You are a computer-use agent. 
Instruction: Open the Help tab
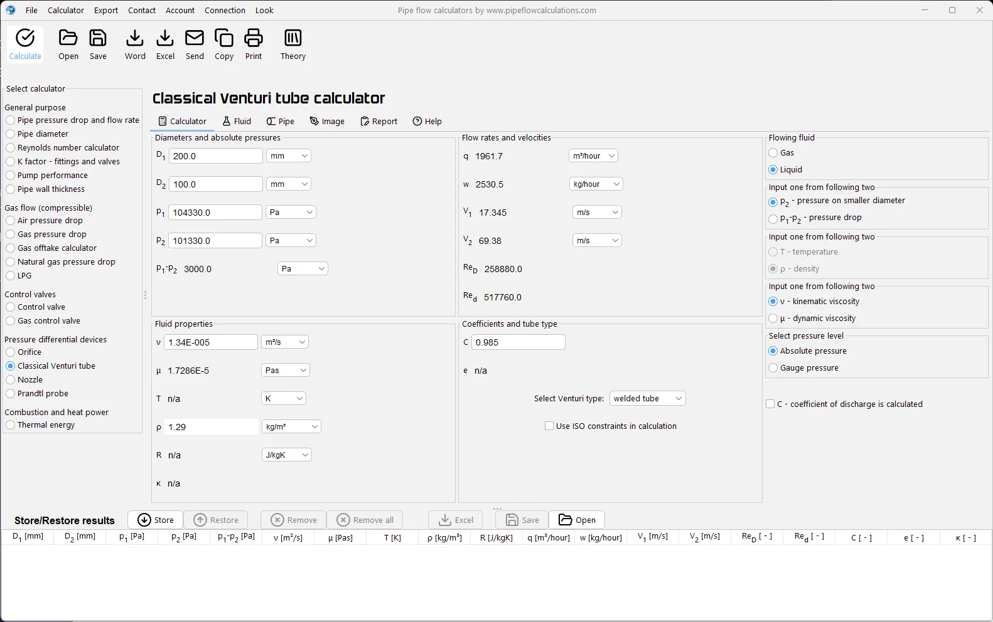(427, 122)
